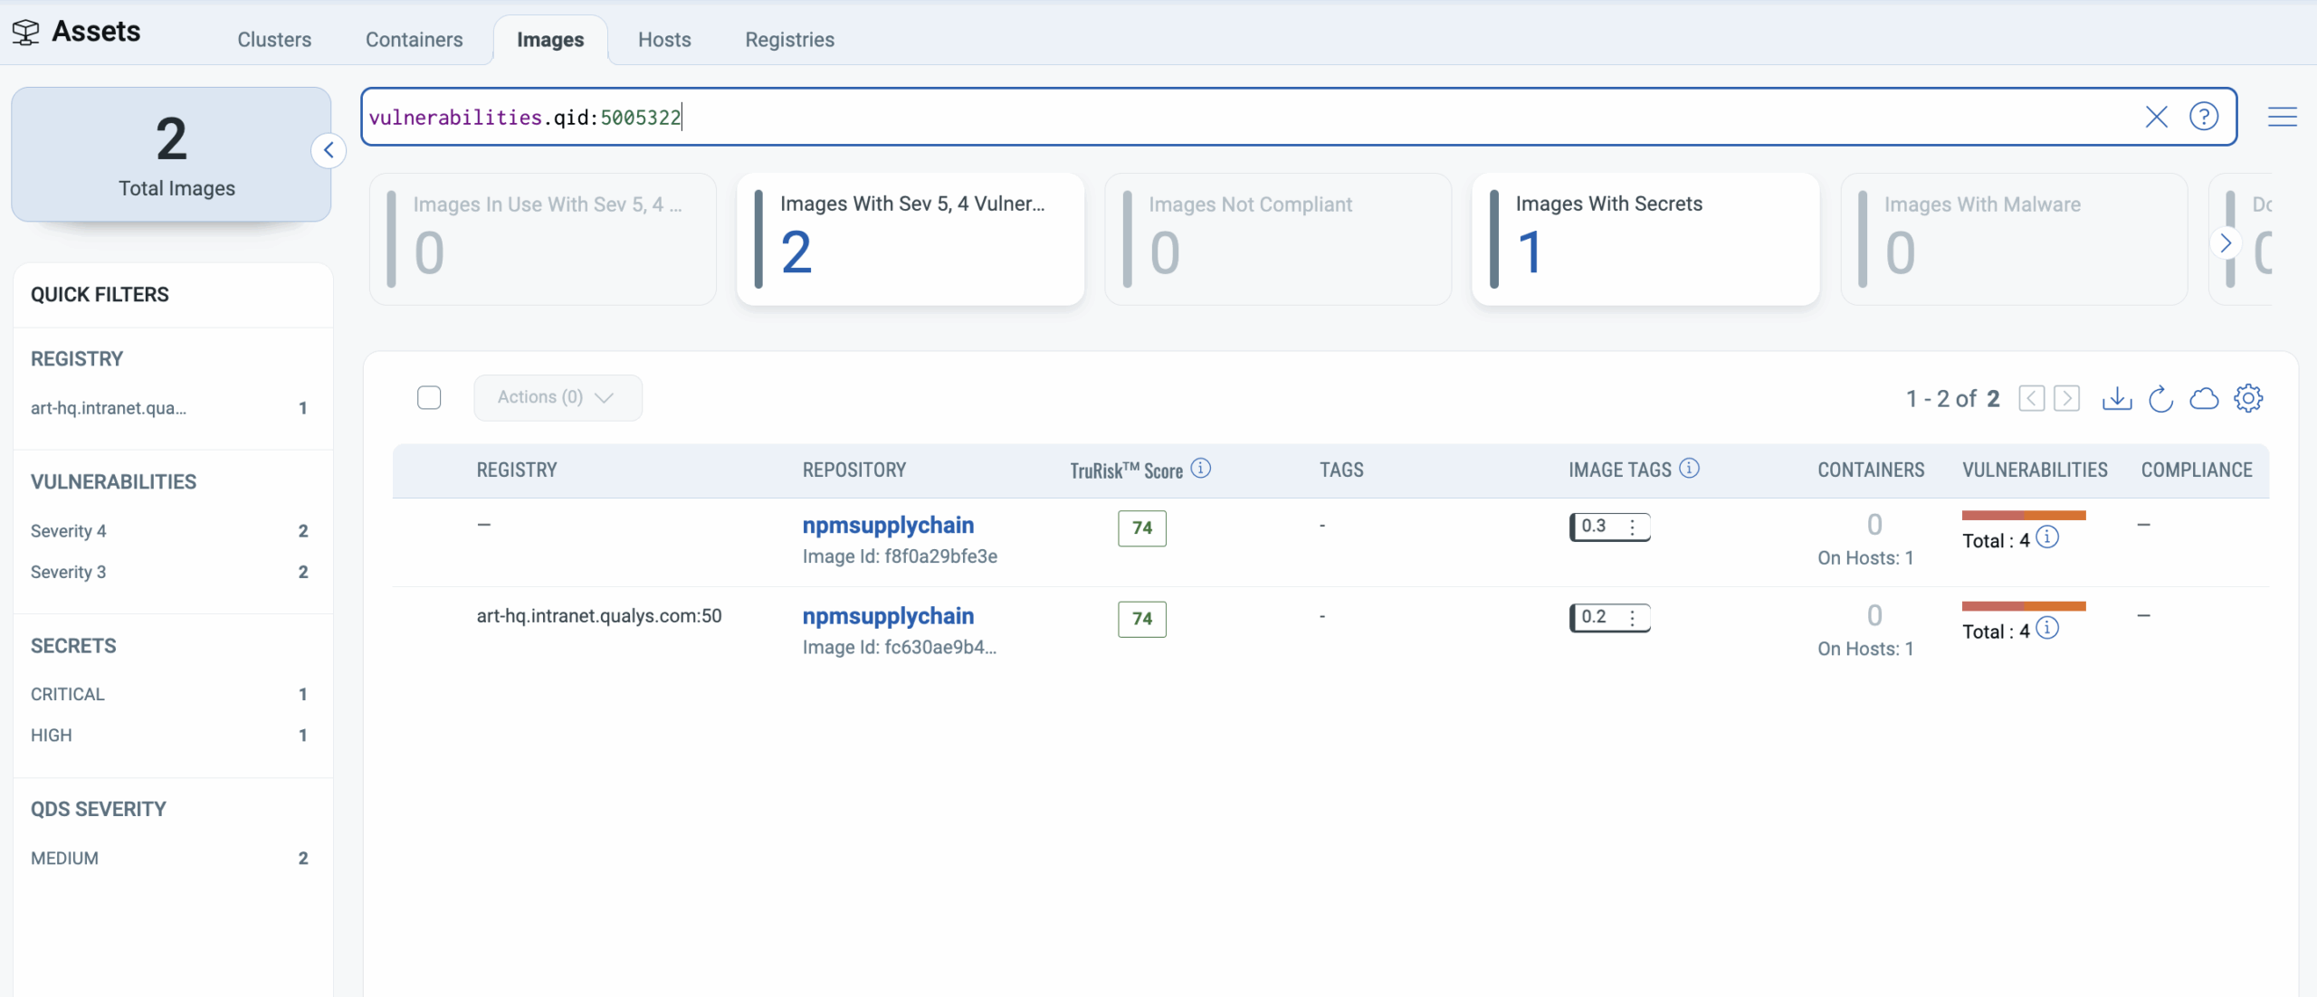Screen dimensions: 2317x997
Task: Open the hamburger menu beside search bar
Action: pos(2282,117)
